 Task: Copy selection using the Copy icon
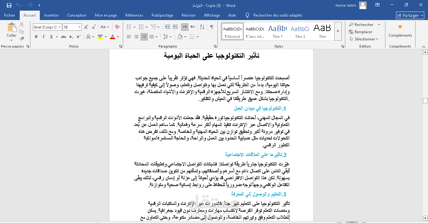coord(22,32)
